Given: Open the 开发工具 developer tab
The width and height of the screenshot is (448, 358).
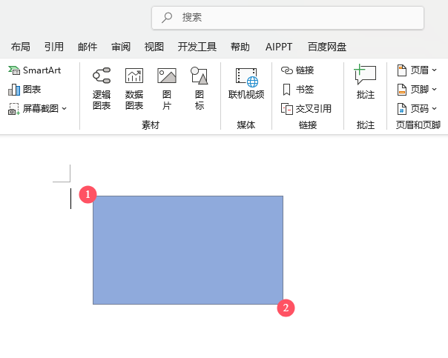Looking at the screenshot, I should 197,47.
